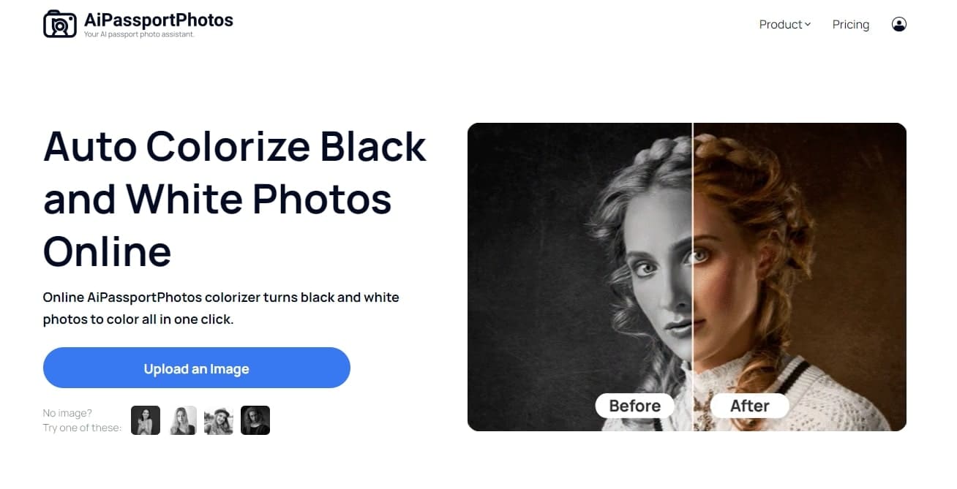957x489 pixels.
Task: Click AiPassportPhotos brand name to go home
Action: point(159,19)
